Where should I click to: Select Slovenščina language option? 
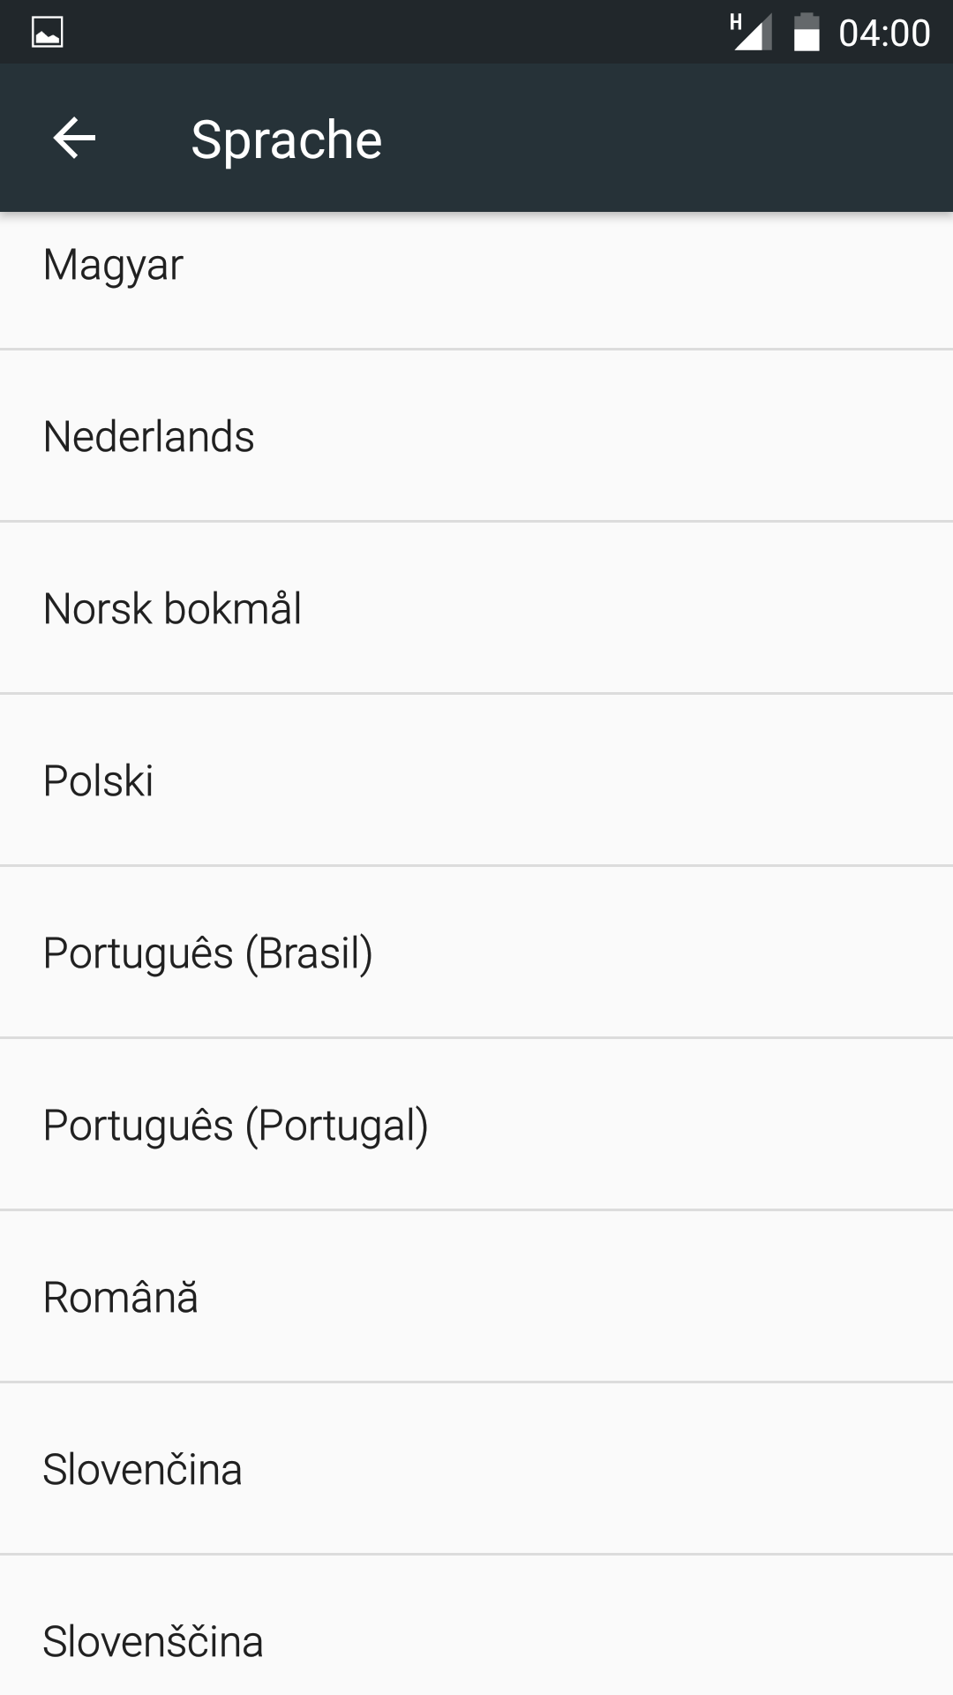pos(153,1641)
